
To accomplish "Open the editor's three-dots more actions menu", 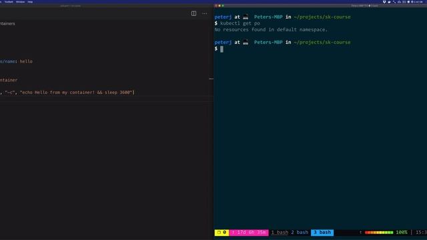I will (205, 13).
